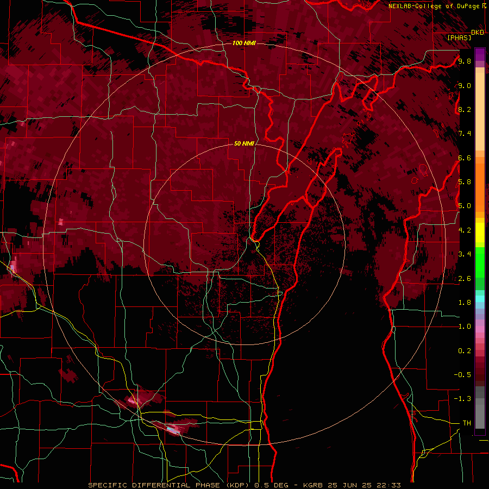
Task: Click the DKD label above the legend
Action: pyautogui.click(x=478, y=33)
